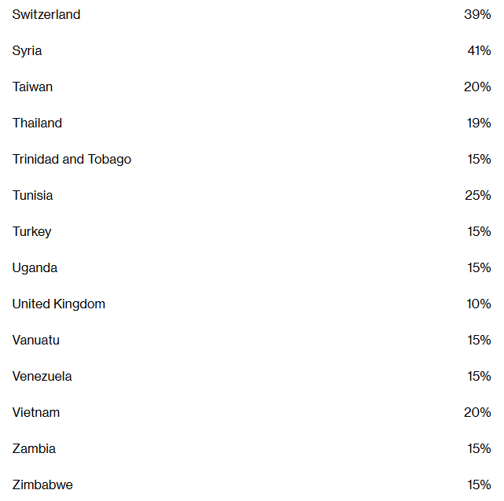Click the Vanuatu country name
The height and width of the screenshot is (501, 504).
tap(36, 341)
